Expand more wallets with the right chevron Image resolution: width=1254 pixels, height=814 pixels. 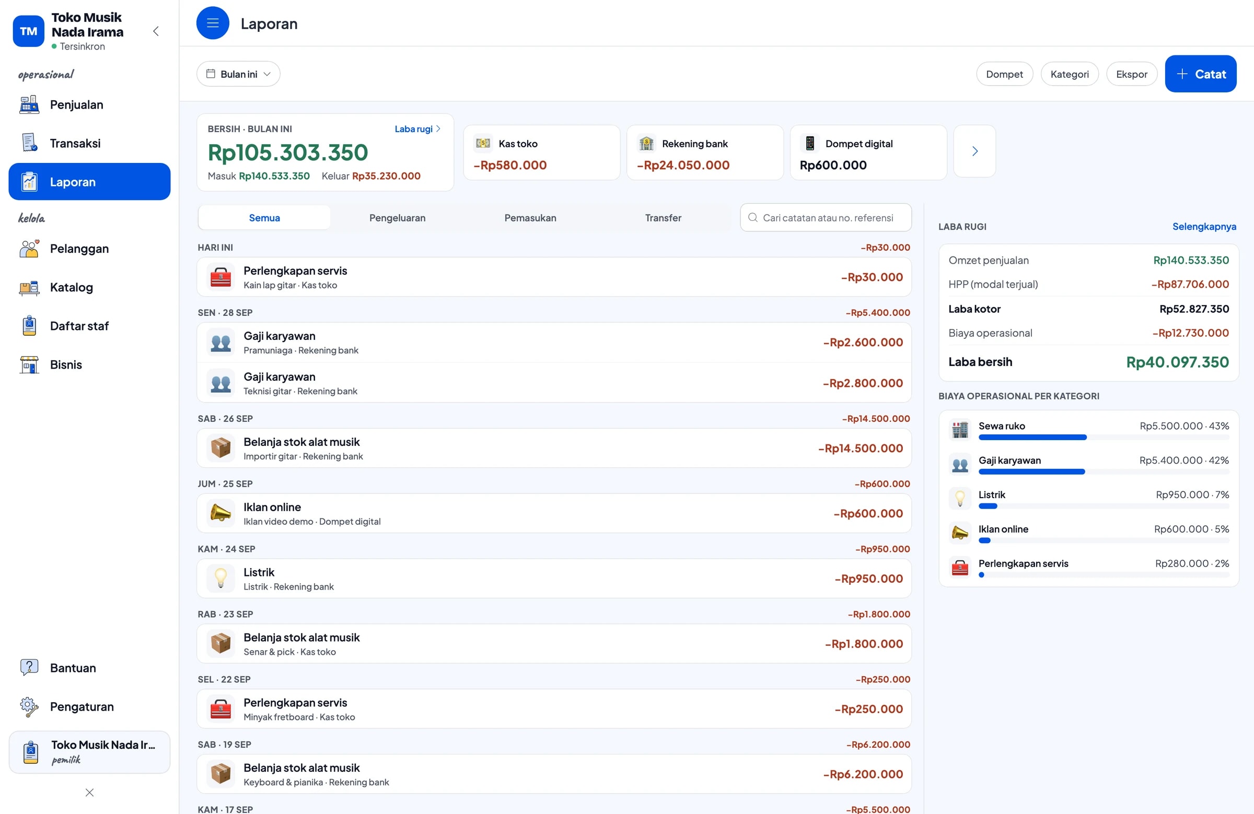point(975,151)
